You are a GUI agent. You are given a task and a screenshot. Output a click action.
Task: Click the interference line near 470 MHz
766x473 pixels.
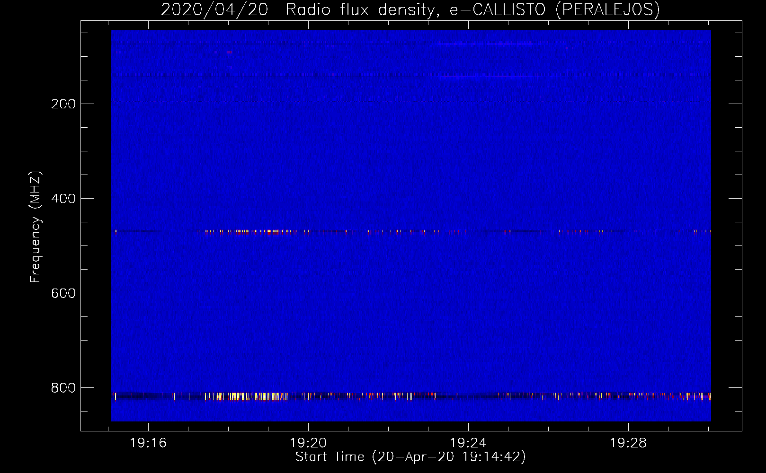[411, 232]
